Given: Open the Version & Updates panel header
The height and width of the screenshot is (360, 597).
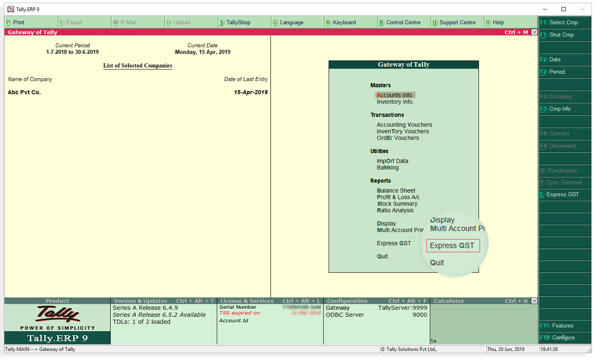Looking at the screenshot, I should pyautogui.click(x=164, y=301).
